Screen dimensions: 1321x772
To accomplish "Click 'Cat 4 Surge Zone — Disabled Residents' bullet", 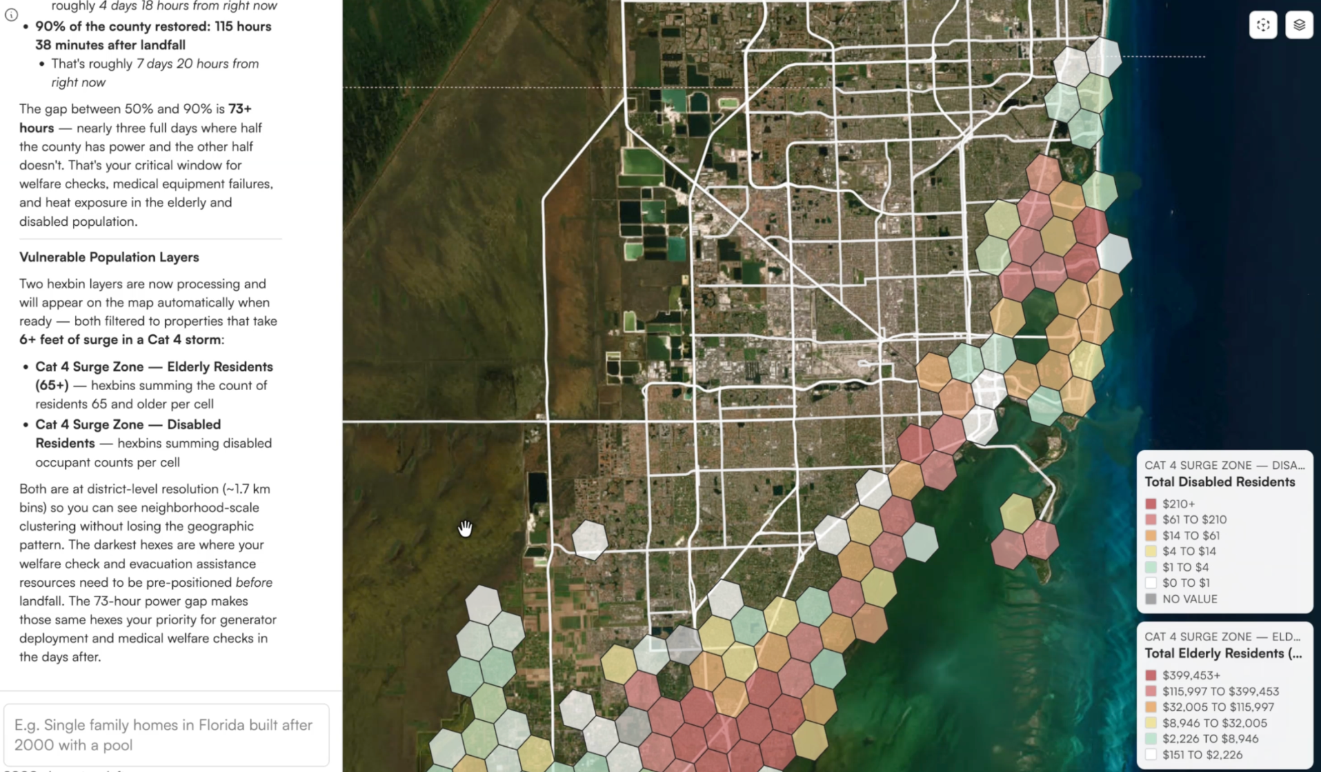I will click(x=128, y=433).
